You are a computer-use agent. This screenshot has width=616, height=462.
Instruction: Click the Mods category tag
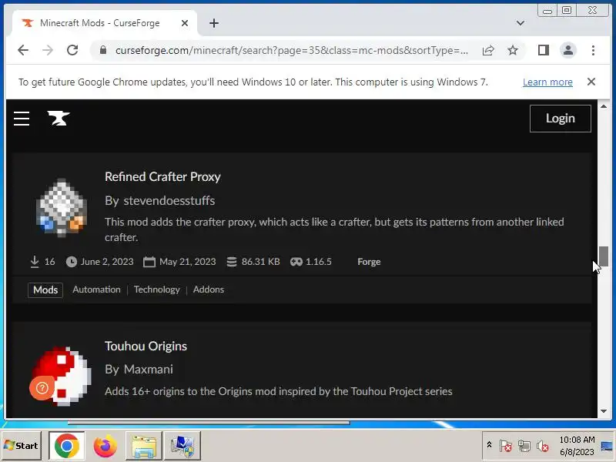coord(45,290)
